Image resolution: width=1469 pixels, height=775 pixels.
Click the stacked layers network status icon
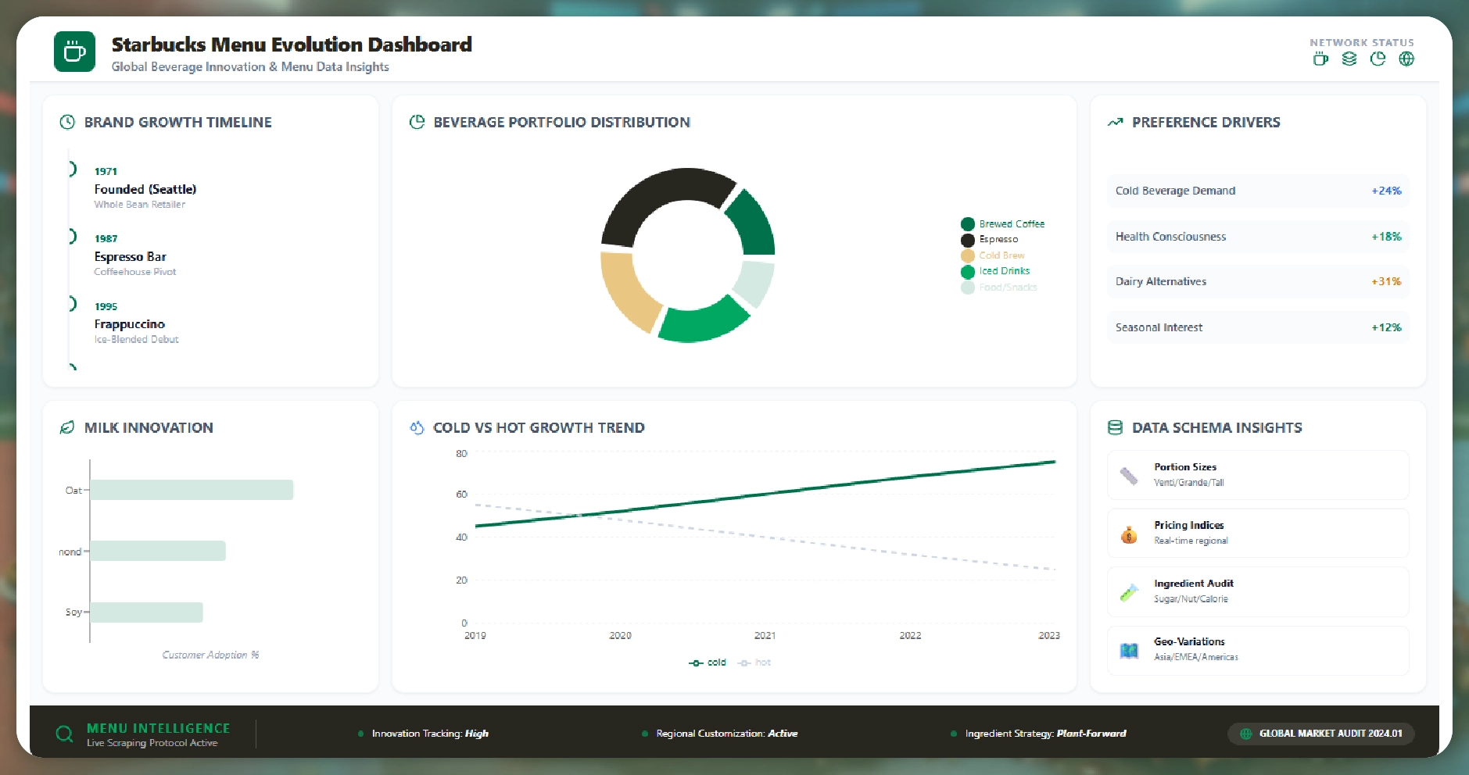click(1349, 59)
